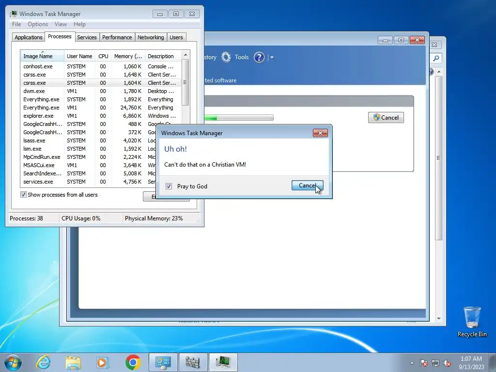Open Google Chrome from taskbar
This screenshot has width=496, height=372.
(133, 362)
